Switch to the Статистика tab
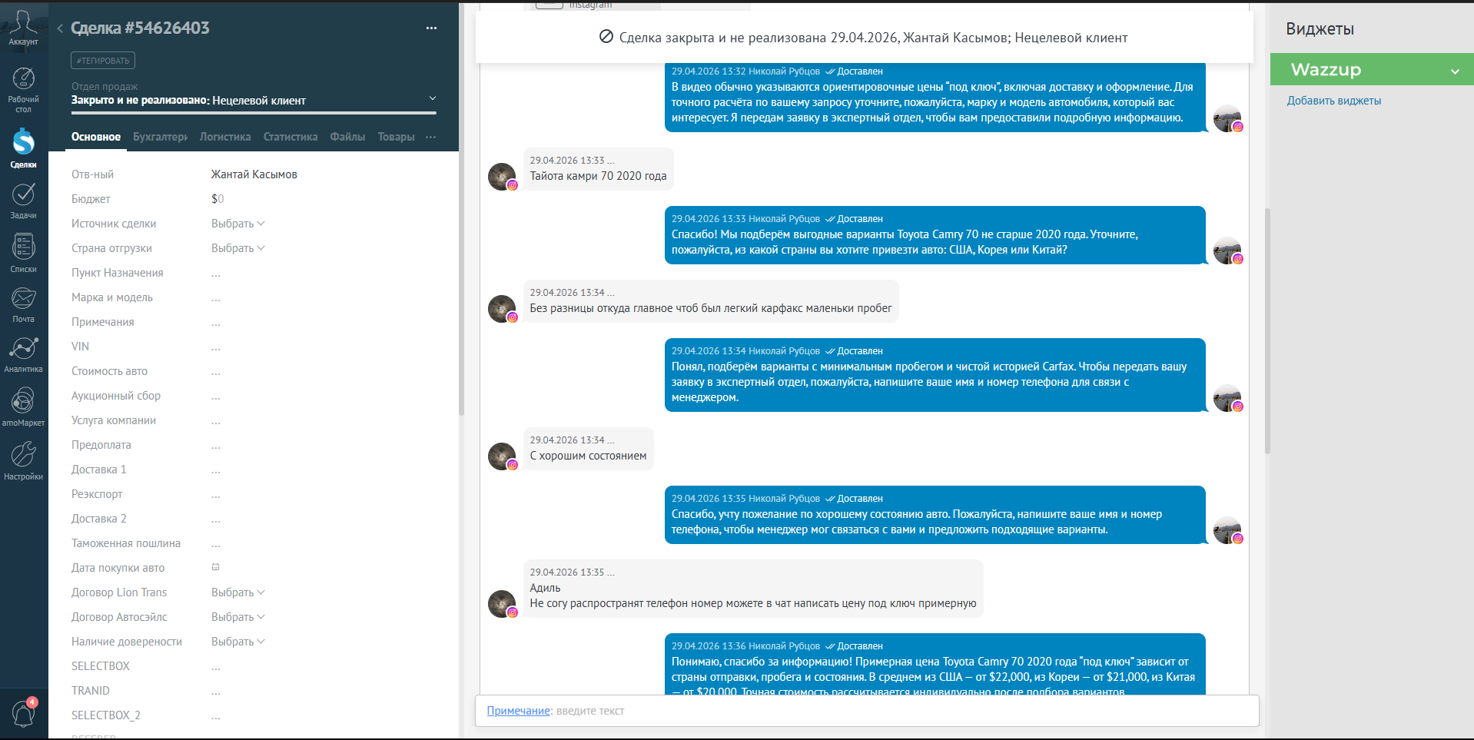The width and height of the screenshot is (1474, 740). coord(290,137)
